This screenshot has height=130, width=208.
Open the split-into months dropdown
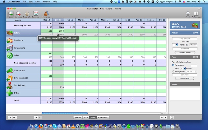pos(177,45)
